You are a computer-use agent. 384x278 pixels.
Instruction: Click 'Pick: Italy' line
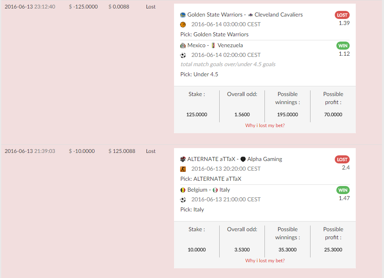[192, 209]
